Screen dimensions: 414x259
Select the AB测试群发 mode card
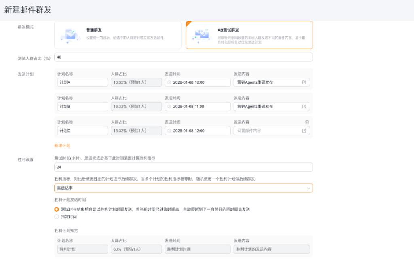tap(249, 35)
